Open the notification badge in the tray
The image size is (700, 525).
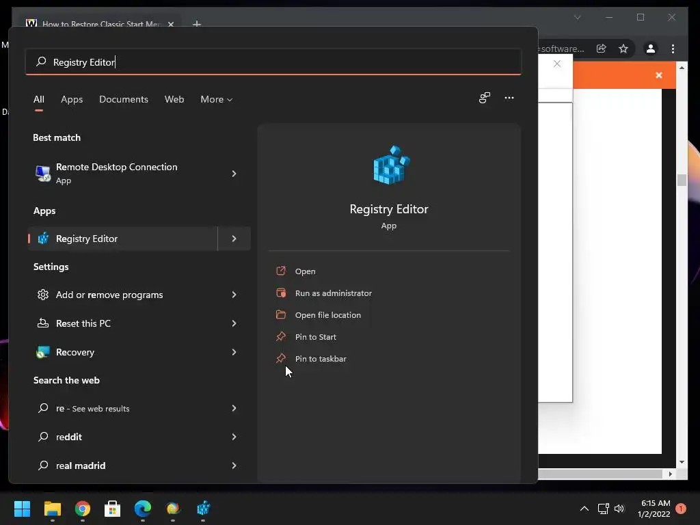[680, 508]
